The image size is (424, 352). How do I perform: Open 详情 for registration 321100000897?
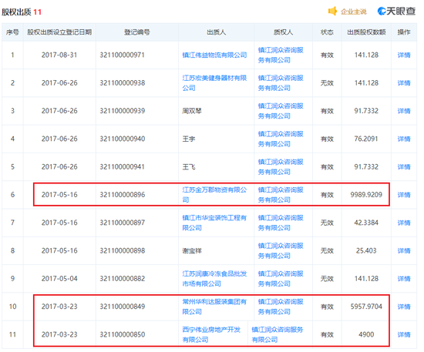pyautogui.click(x=404, y=223)
